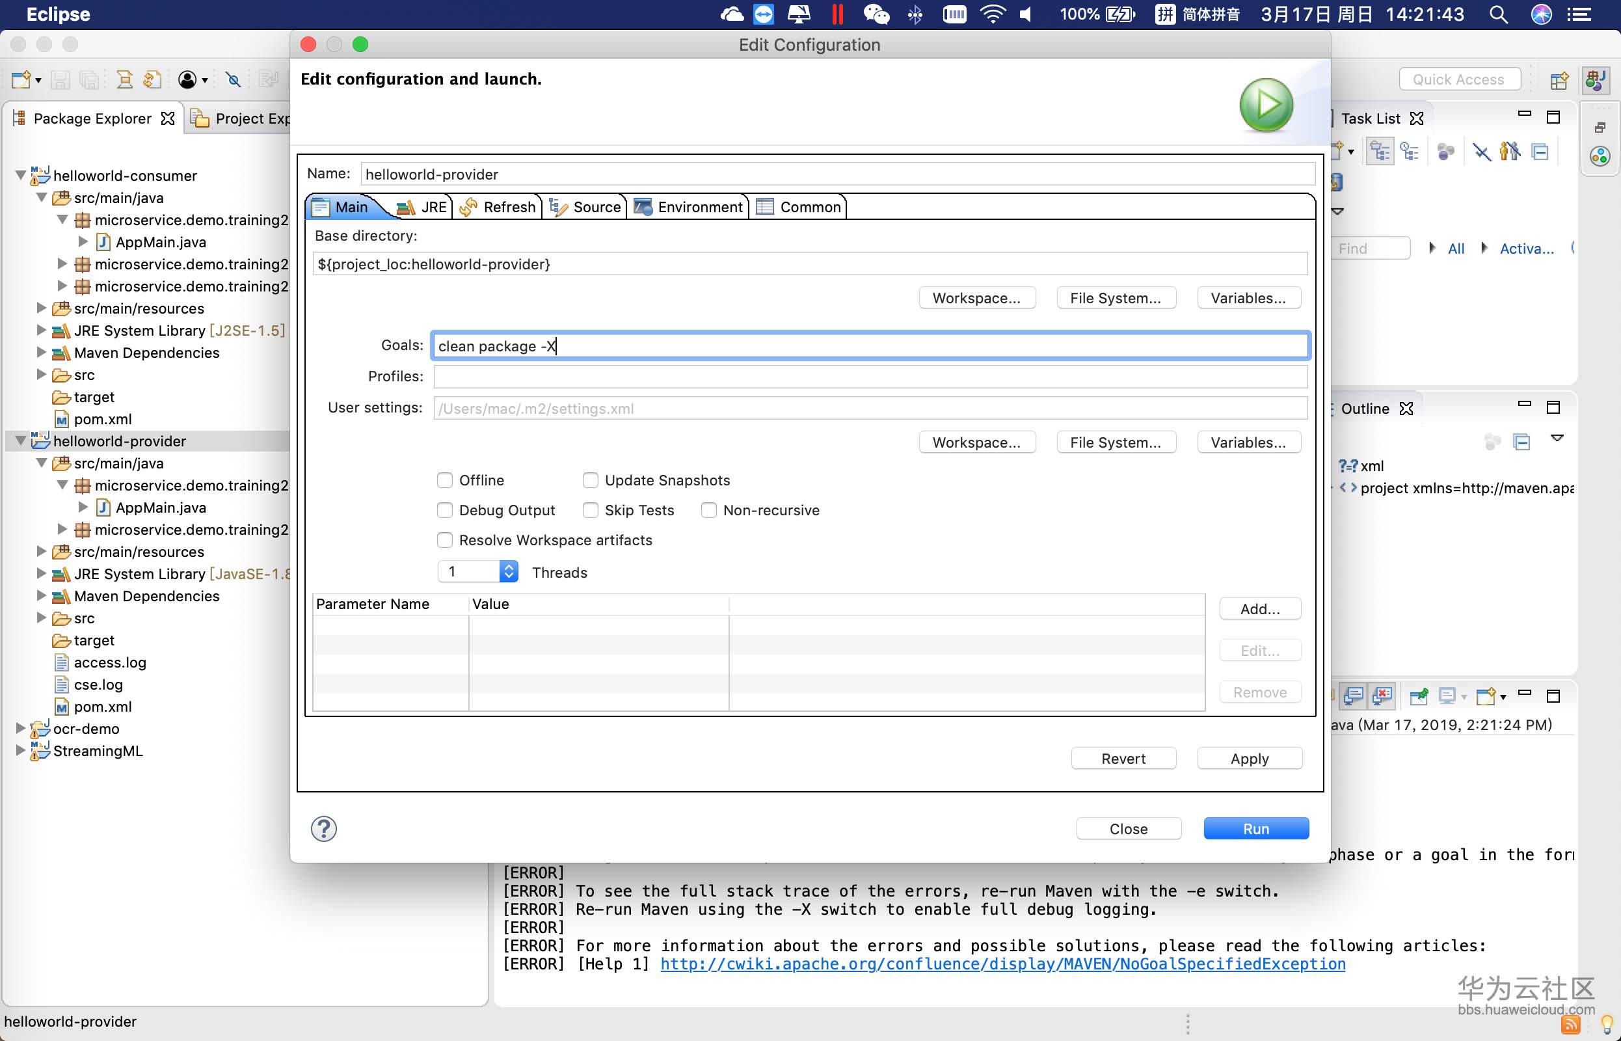Open the Open Perspective toolbar icon

point(1559,81)
